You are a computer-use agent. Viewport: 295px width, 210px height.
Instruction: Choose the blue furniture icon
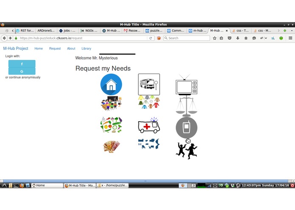pos(149,144)
